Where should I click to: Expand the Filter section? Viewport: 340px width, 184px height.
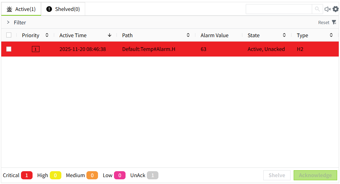pos(8,22)
